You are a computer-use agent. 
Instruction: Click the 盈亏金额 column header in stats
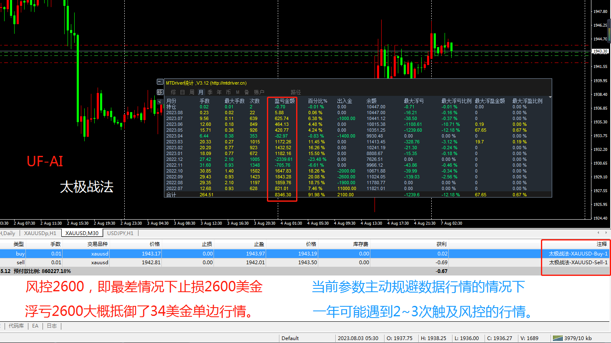tap(284, 101)
